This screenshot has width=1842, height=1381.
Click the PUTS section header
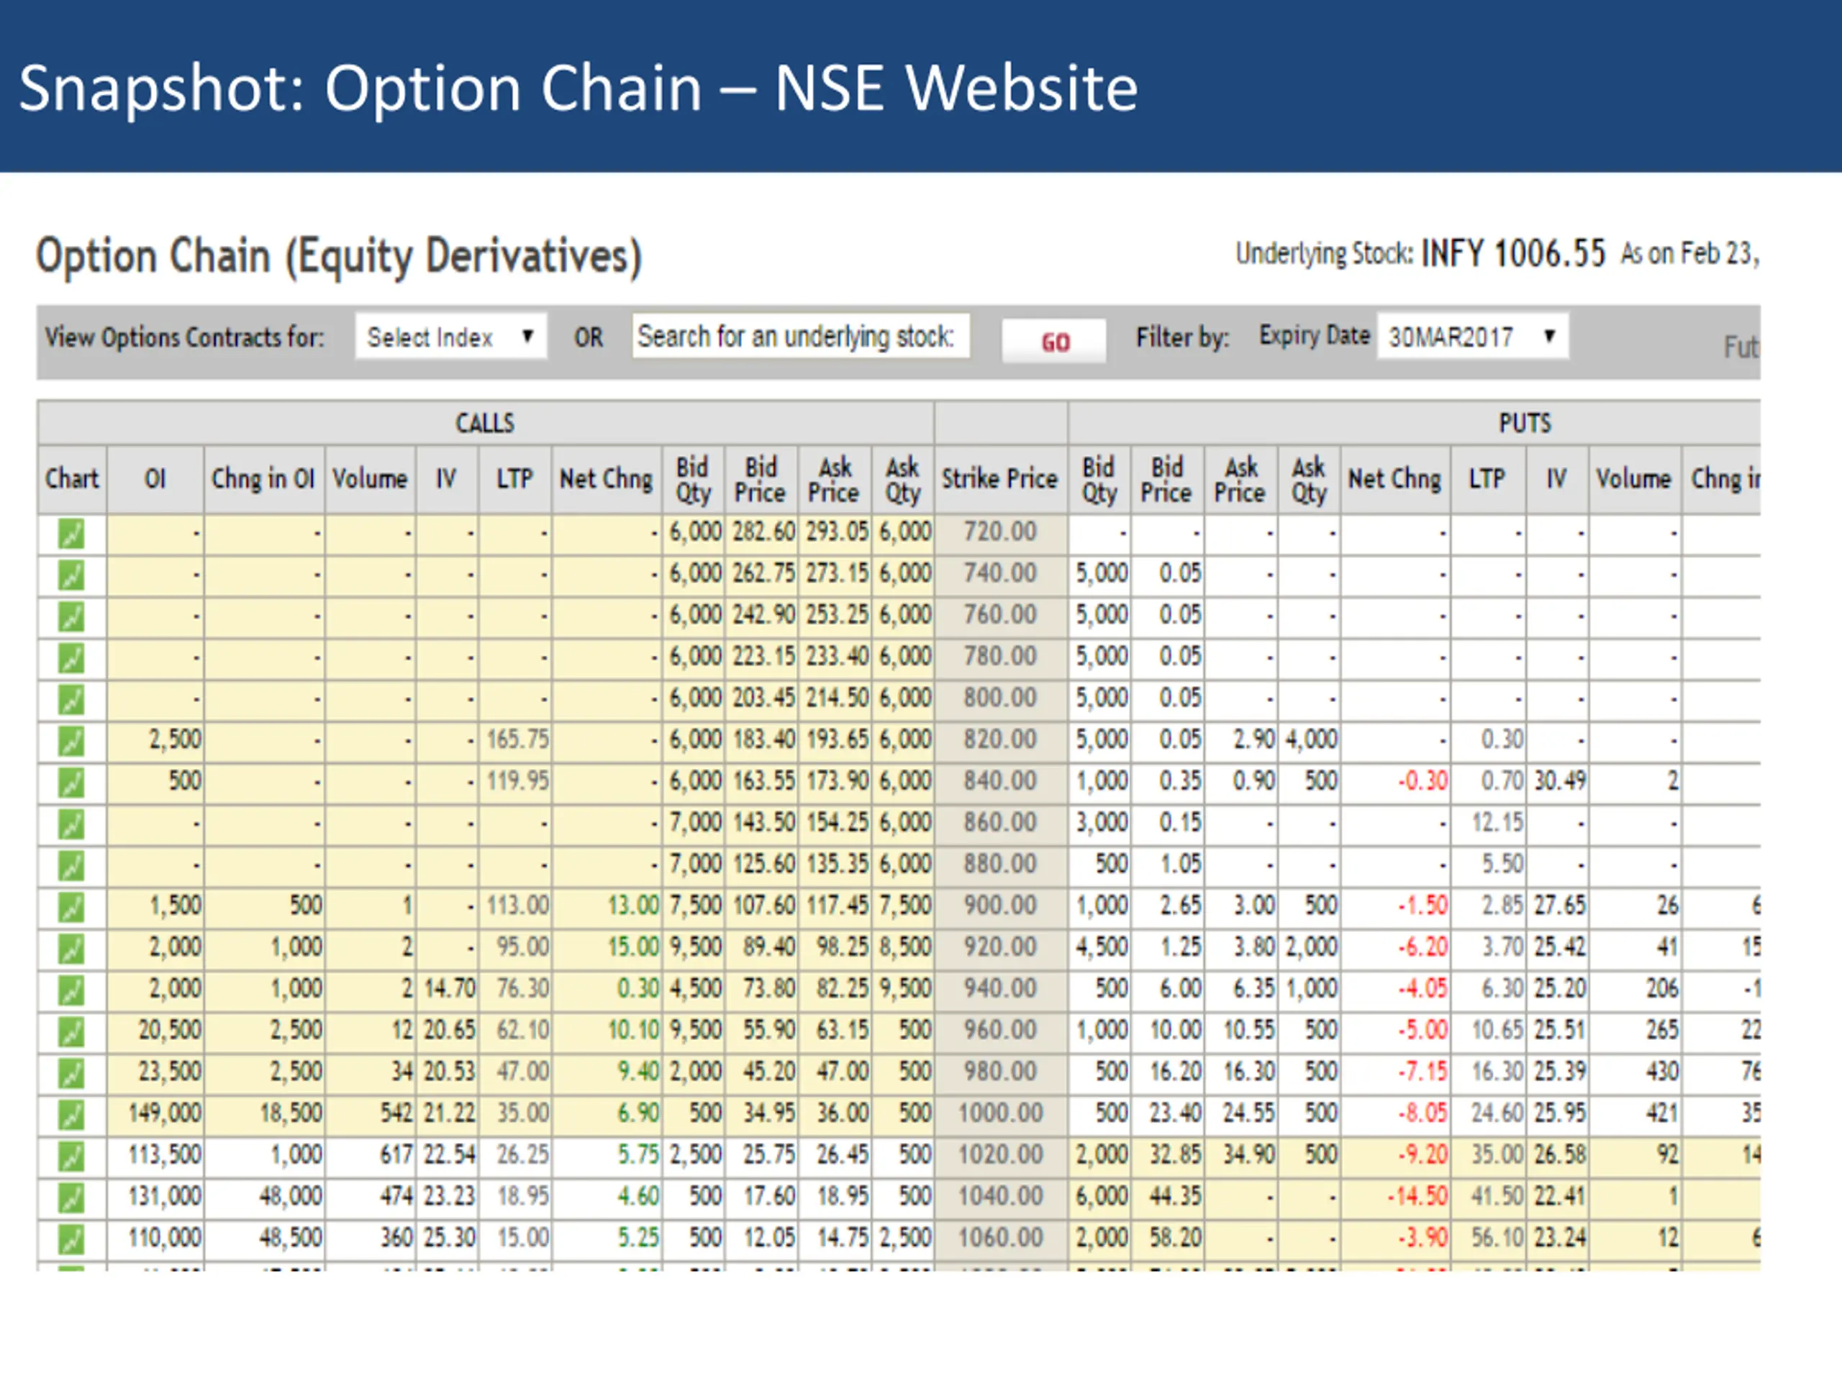(1524, 423)
